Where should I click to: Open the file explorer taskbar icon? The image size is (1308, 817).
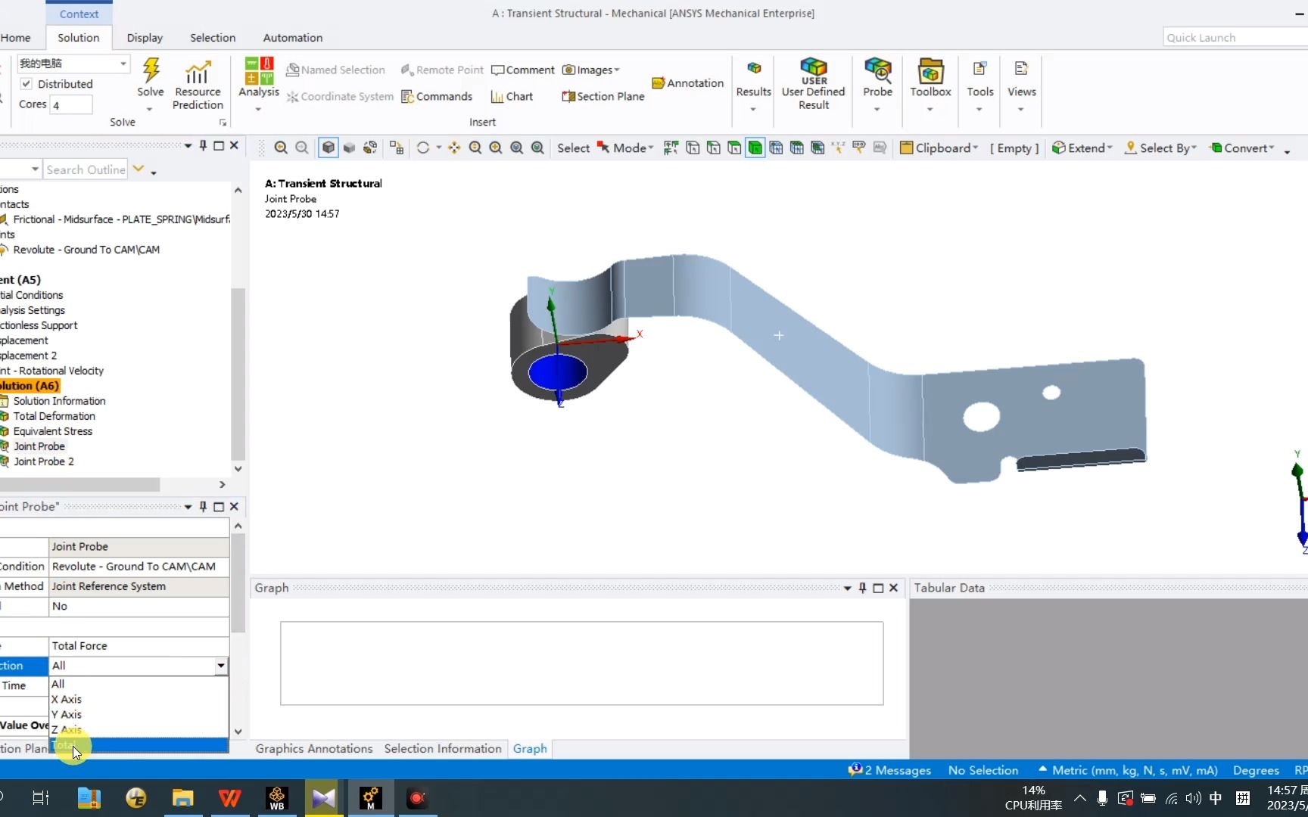[182, 798]
